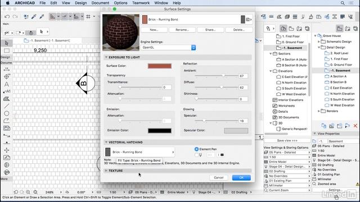Click the surface list popup icon

click(x=249, y=20)
